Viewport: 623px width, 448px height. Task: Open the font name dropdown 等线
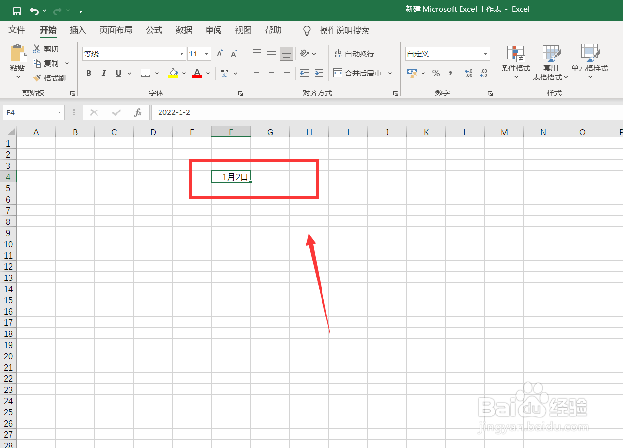point(182,54)
